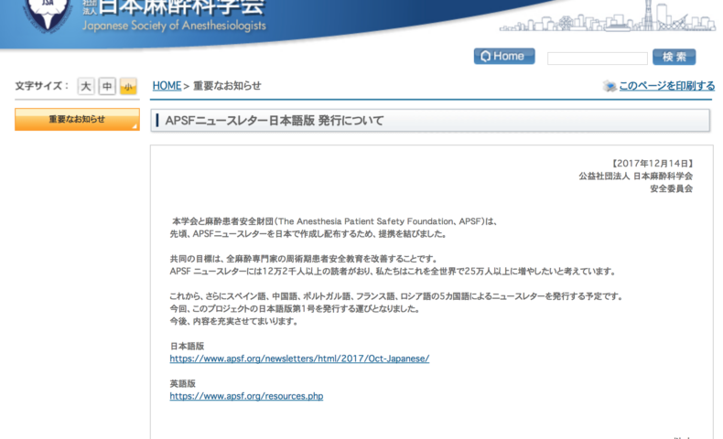Click the 安全委員会 text line
This screenshot has width=723, height=439.
point(672,188)
